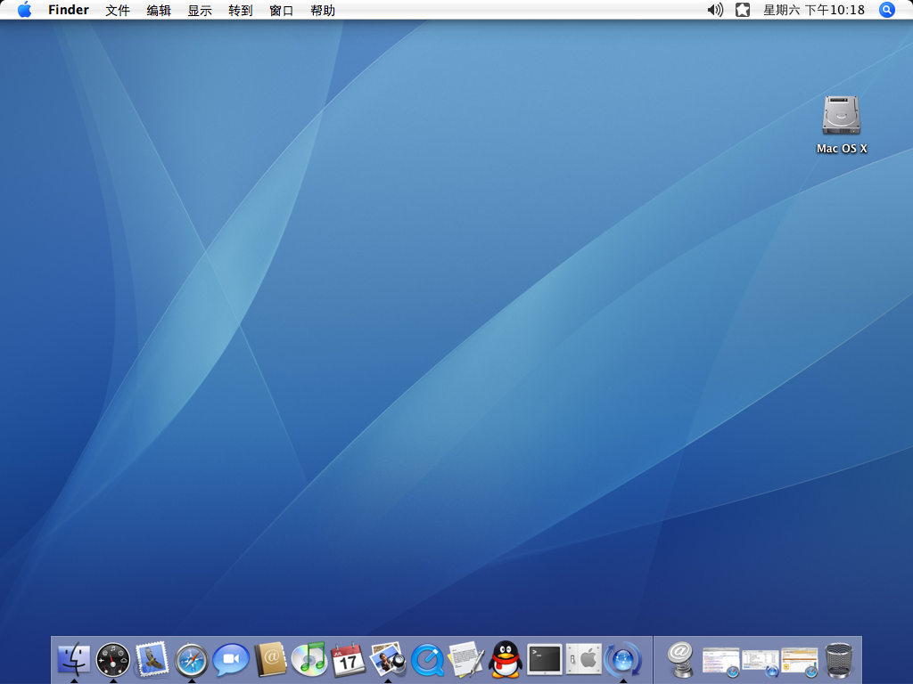Open Finder from the Dock
The image size is (913, 684).
click(x=74, y=659)
